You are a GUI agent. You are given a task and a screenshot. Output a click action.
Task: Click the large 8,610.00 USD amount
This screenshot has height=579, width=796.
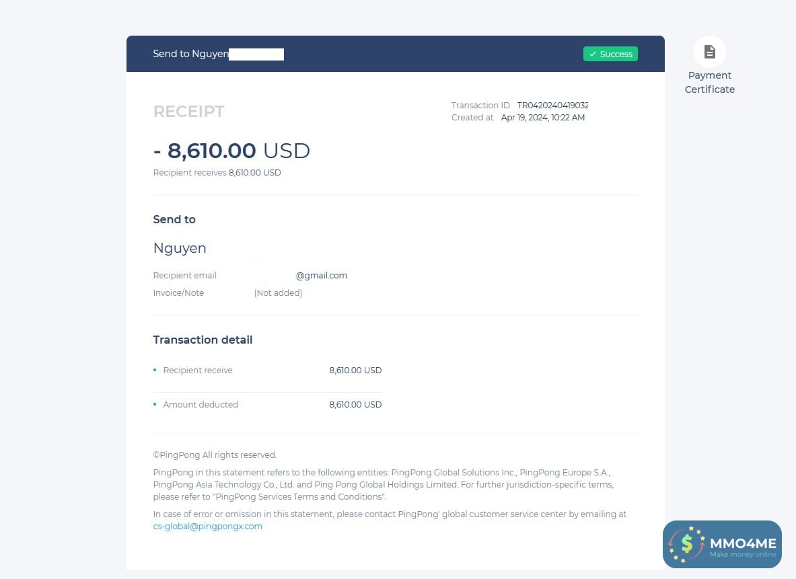tap(231, 151)
